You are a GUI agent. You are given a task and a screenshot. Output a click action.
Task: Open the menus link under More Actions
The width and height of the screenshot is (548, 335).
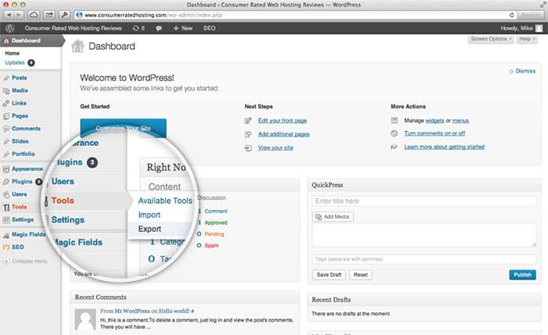coord(460,120)
